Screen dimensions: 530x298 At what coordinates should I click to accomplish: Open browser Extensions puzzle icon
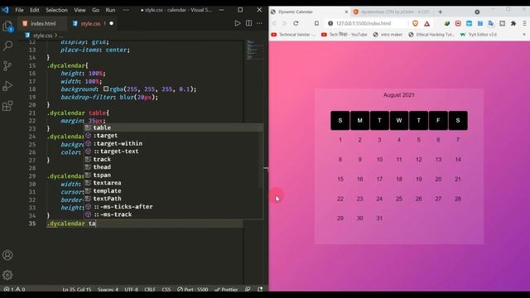pos(513,23)
